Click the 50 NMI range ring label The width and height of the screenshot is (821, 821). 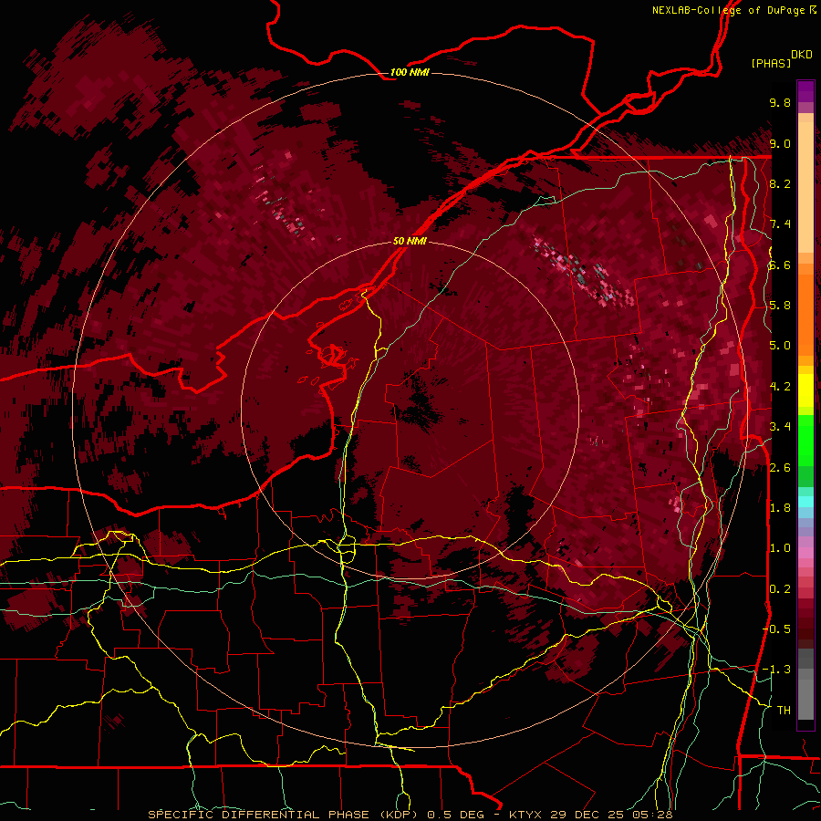410,242
